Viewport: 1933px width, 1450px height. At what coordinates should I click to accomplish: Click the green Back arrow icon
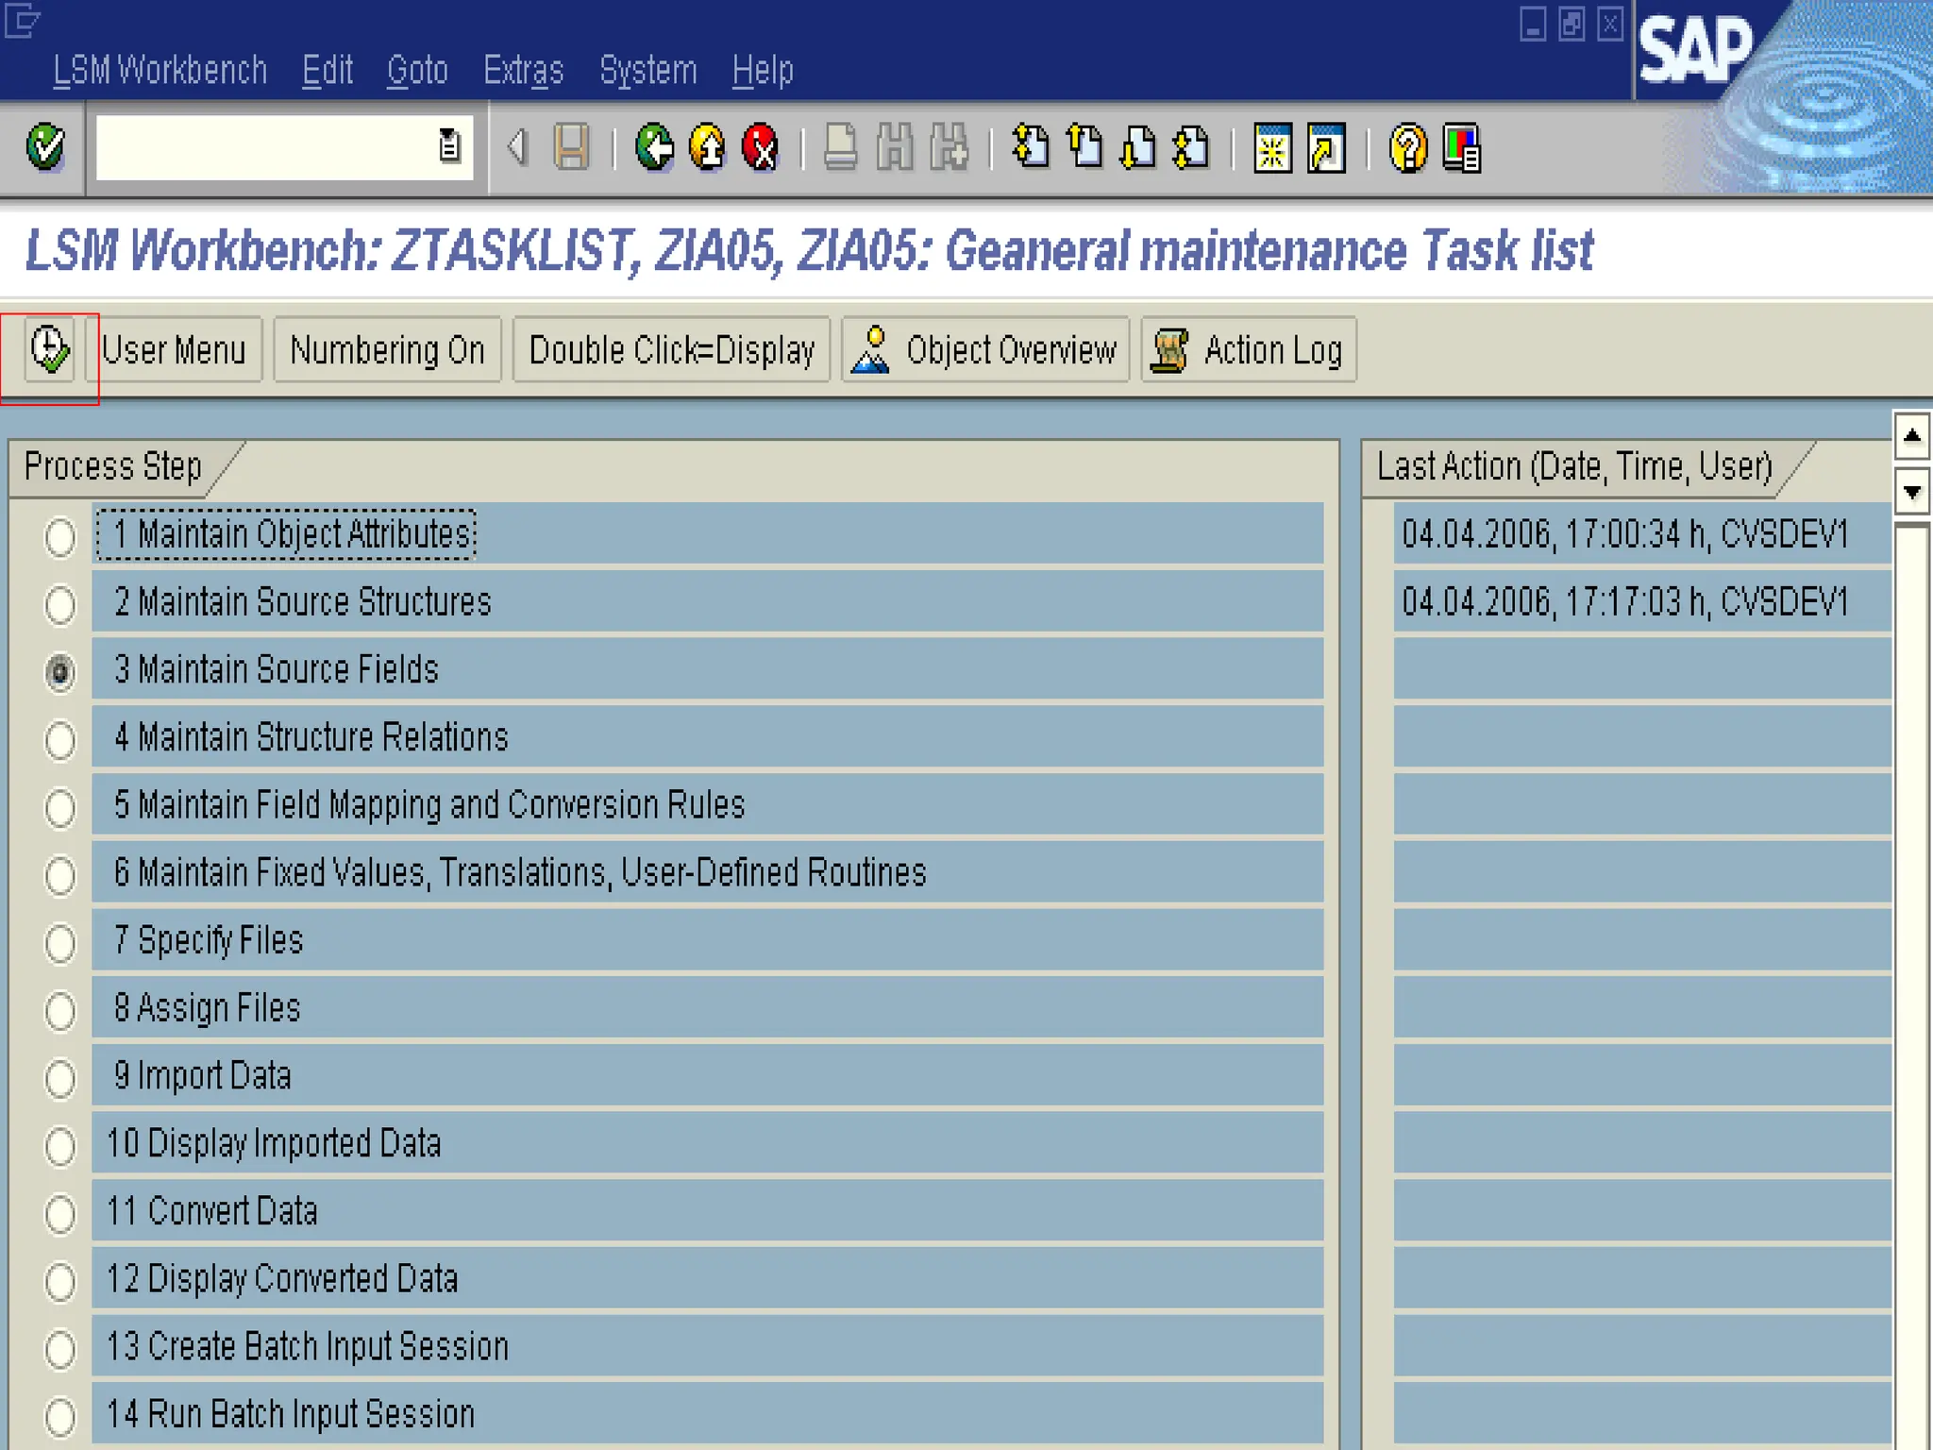pyautogui.click(x=654, y=147)
